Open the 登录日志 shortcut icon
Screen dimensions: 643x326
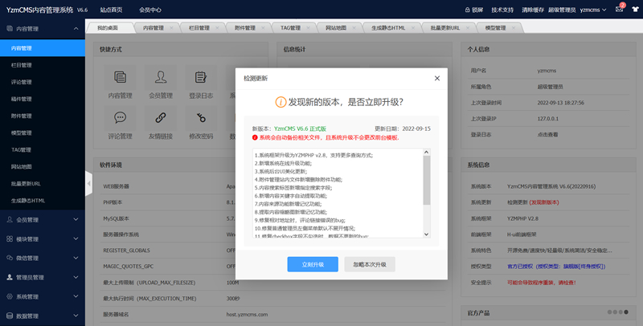coord(201,78)
